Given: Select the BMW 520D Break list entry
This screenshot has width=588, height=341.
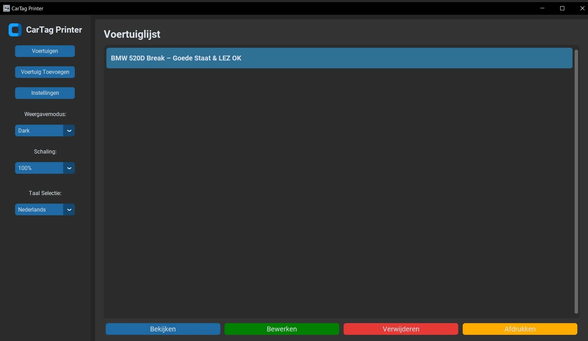Looking at the screenshot, I should [x=339, y=58].
